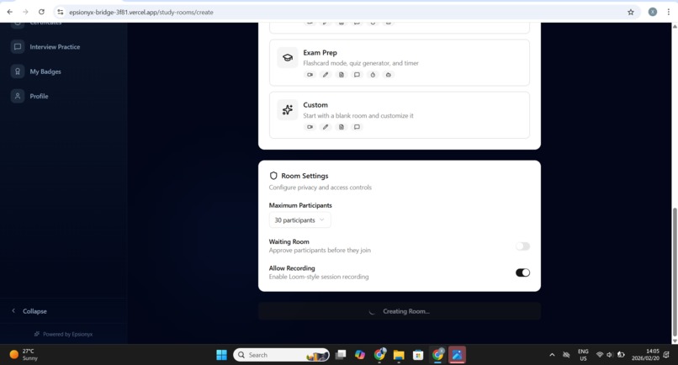
Task: Click the Profile person icon
Action: click(x=18, y=96)
